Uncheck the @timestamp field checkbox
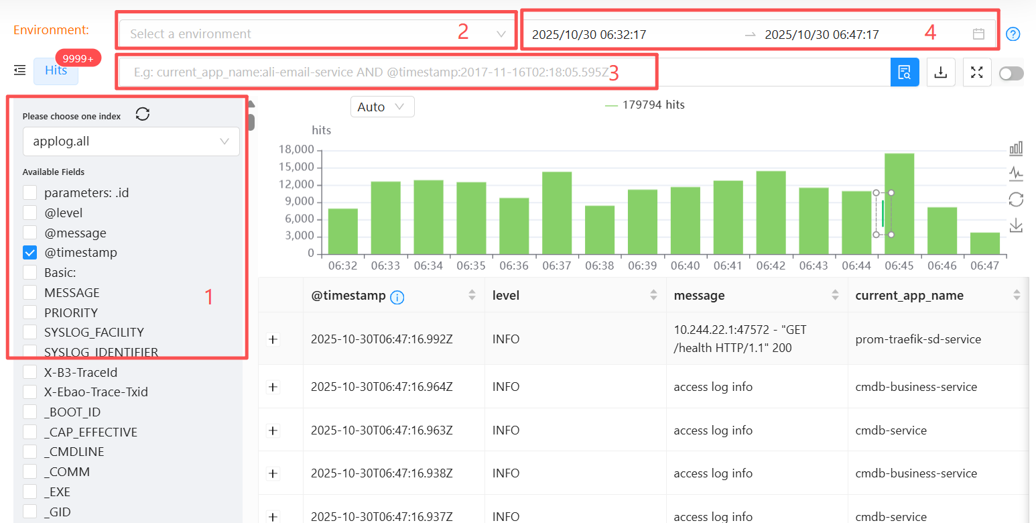The image size is (1036, 523). tap(29, 253)
